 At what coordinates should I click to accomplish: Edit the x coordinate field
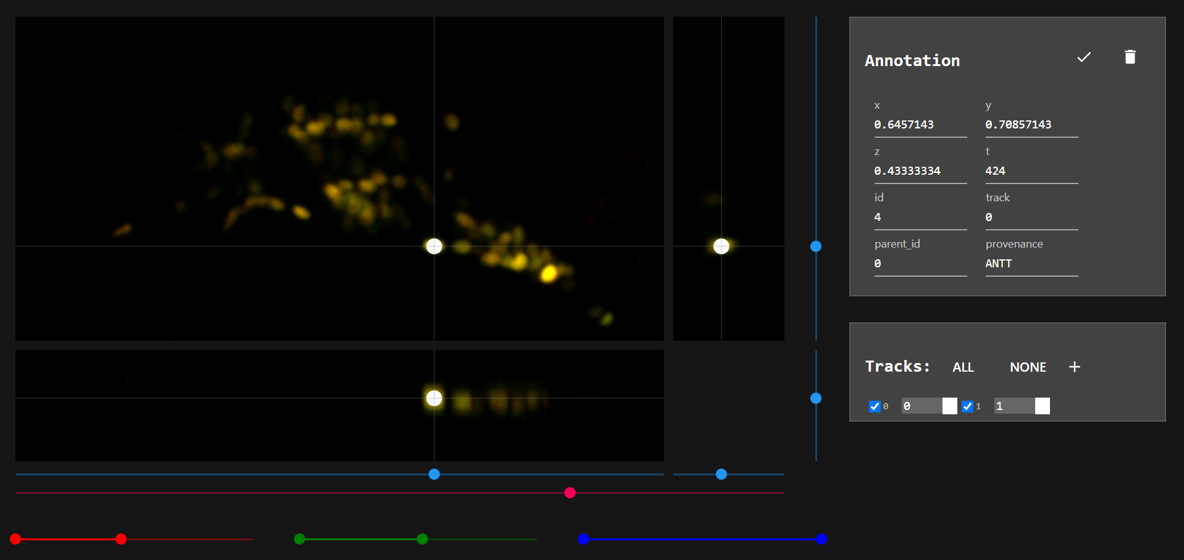coord(920,125)
